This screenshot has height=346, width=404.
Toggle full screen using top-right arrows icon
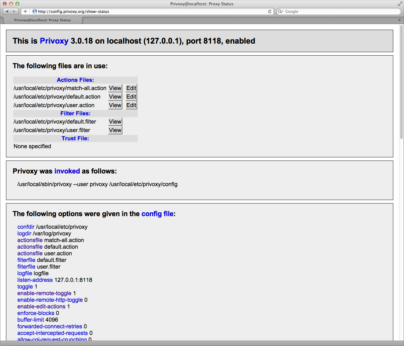(400, 4)
